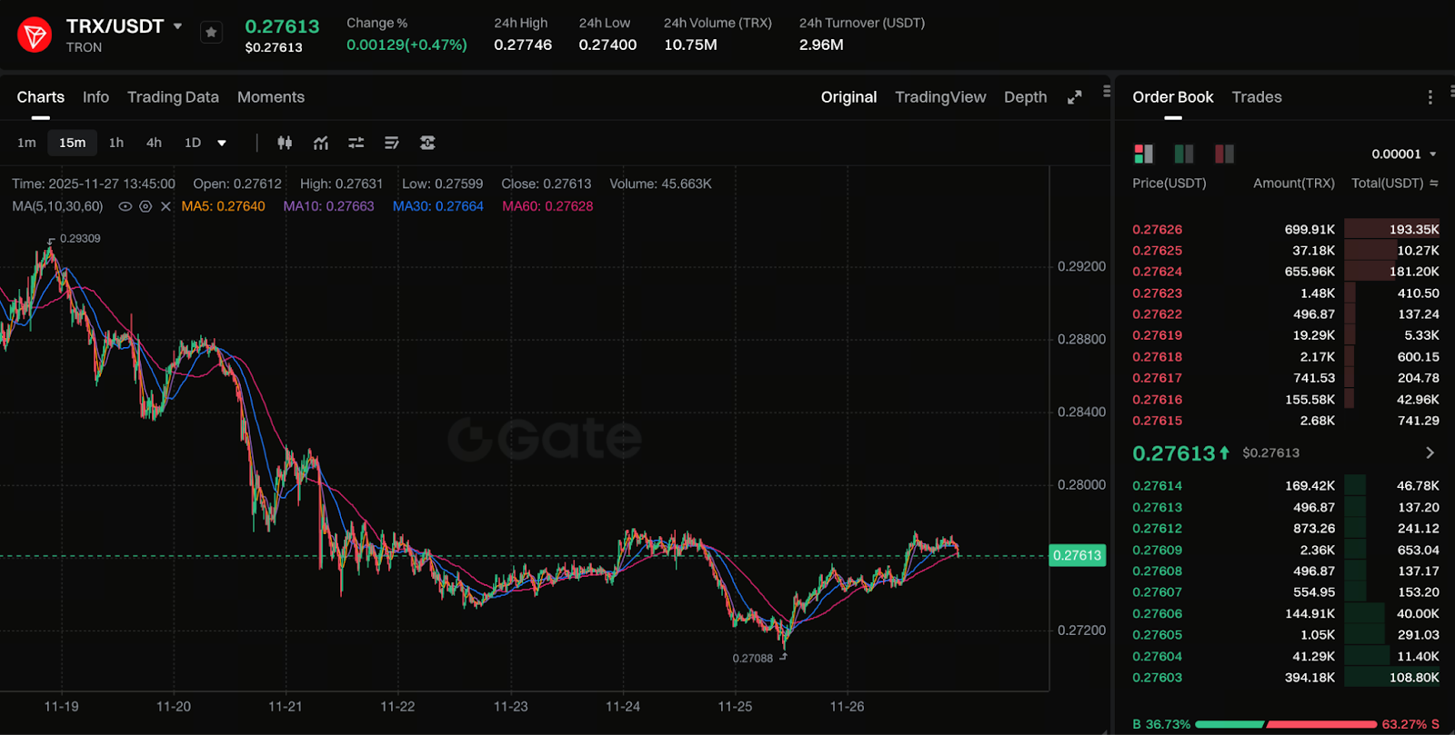Click the 24h Low value 0.27400
Viewport: 1455px width, 735px height.
tap(607, 45)
